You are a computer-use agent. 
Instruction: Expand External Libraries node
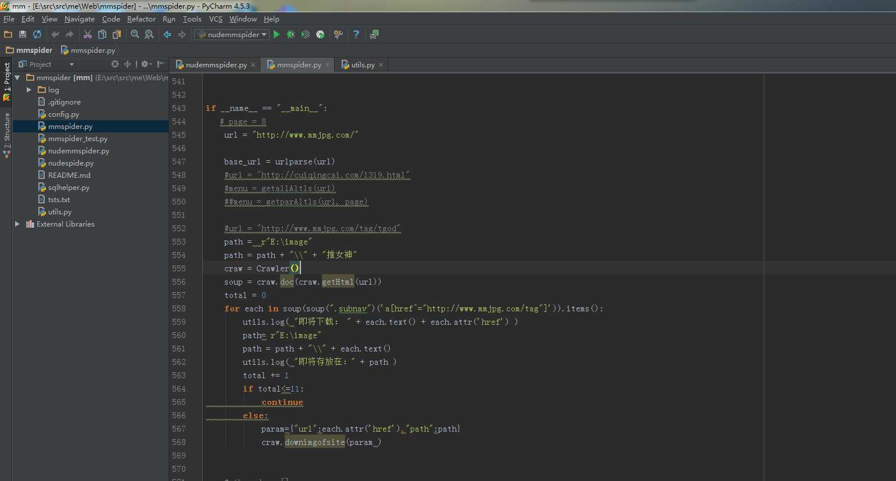coord(17,224)
